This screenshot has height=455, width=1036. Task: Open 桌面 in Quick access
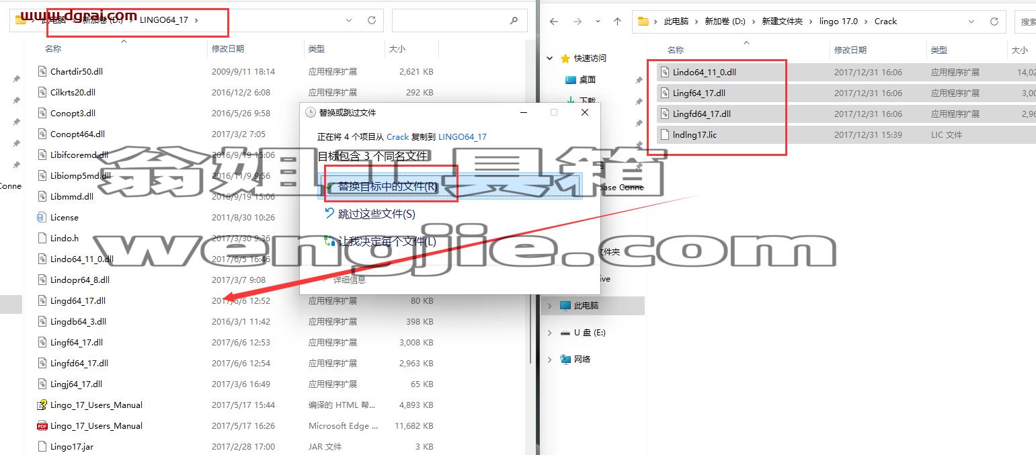(587, 79)
